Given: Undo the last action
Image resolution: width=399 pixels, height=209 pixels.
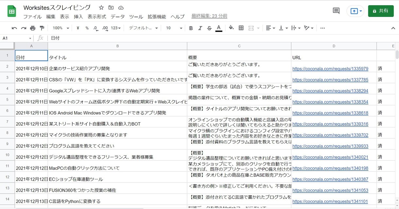Looking at the screenshot, I should 14,28.
